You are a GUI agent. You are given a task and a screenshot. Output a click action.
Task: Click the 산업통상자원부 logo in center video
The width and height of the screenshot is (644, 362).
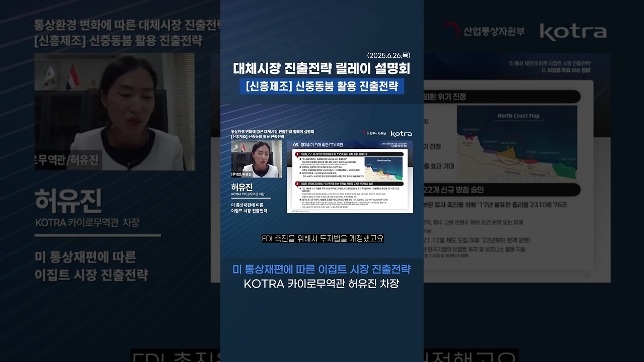pos(373,134)
